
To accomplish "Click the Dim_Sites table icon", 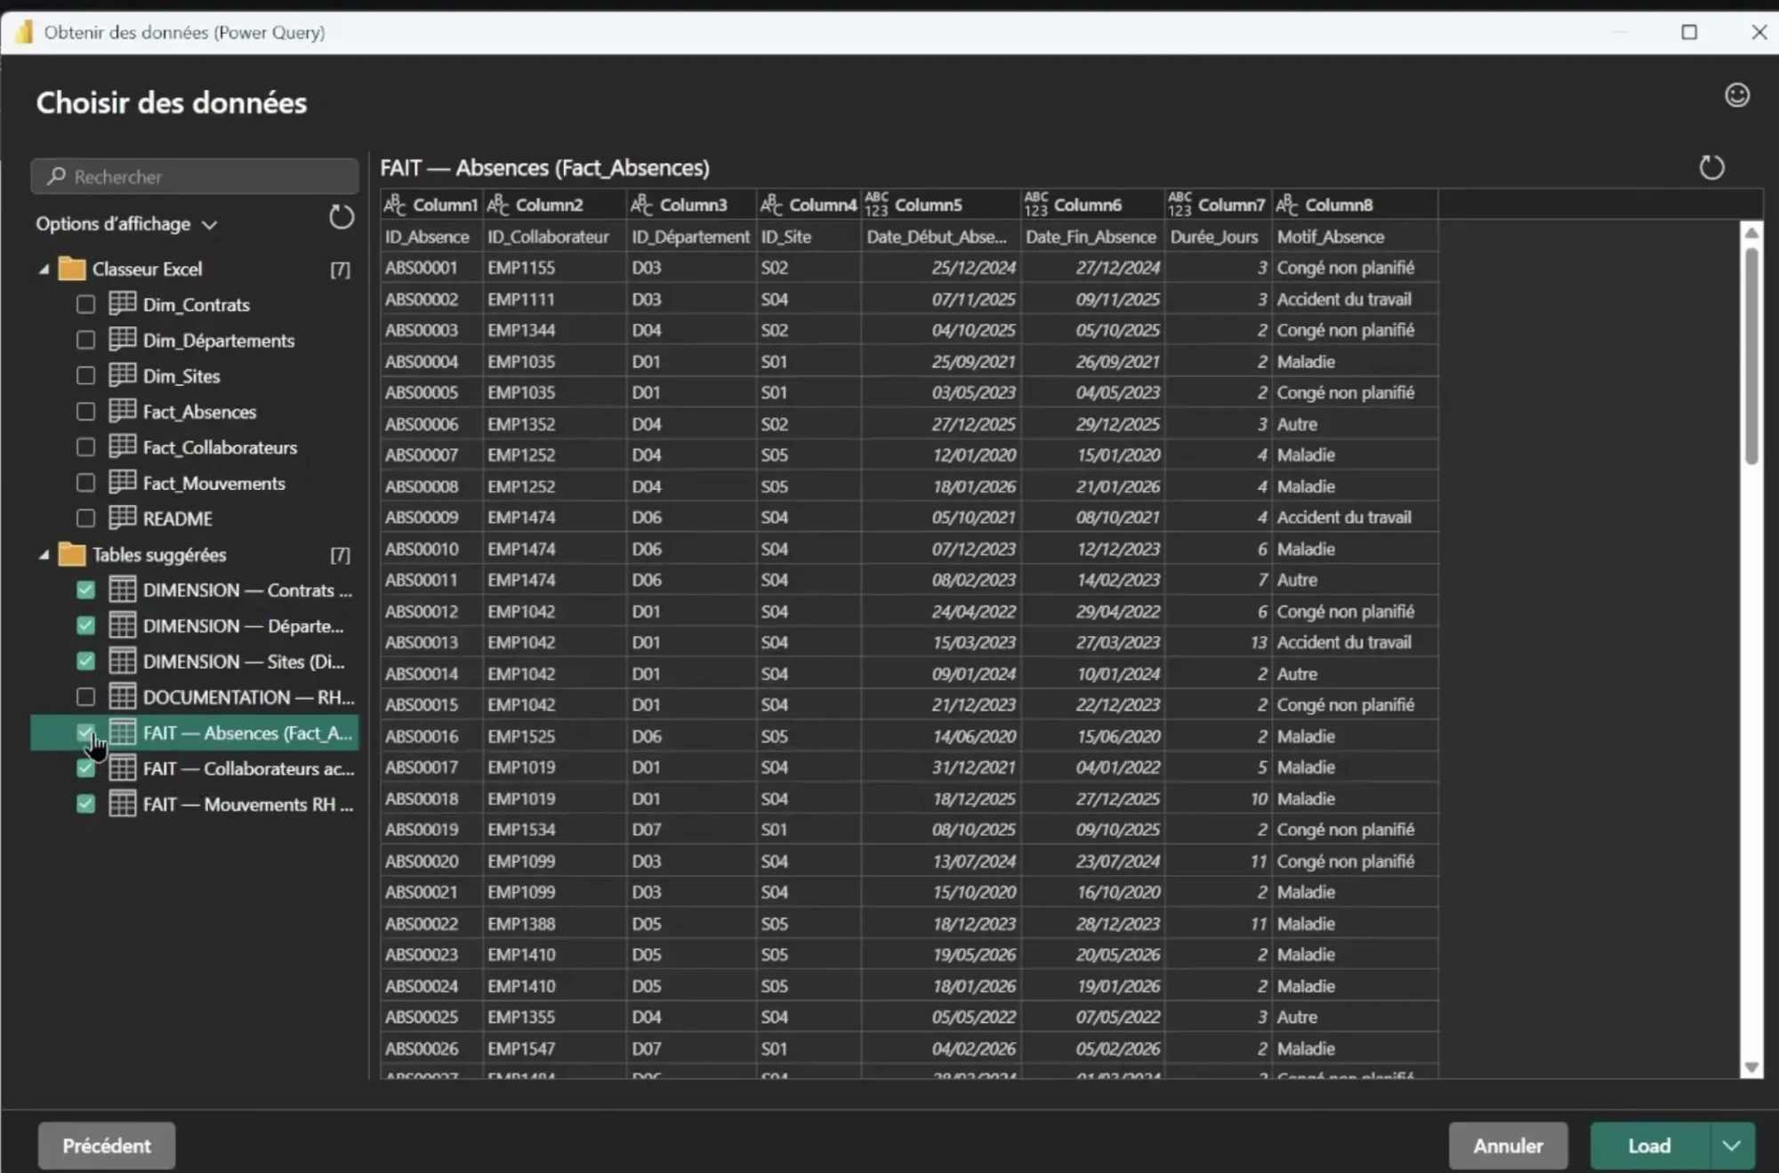I will (122, 375).
